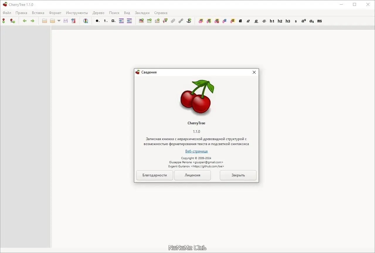Screen dimensions: 375x253
Task: Toggle monospace with the ms icon
Action: (x=320, y=21)
